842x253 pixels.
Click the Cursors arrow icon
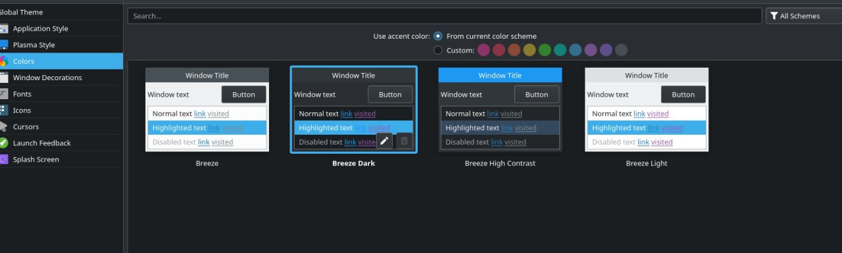click(3, 127)
